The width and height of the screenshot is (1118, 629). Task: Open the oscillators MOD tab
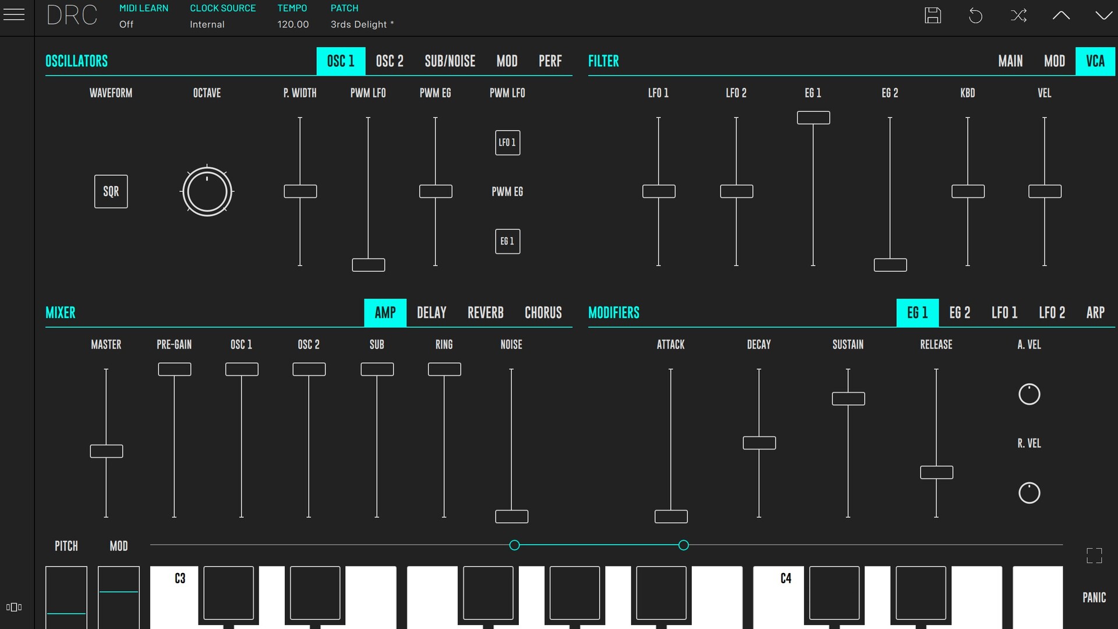(x=507, y=61)
